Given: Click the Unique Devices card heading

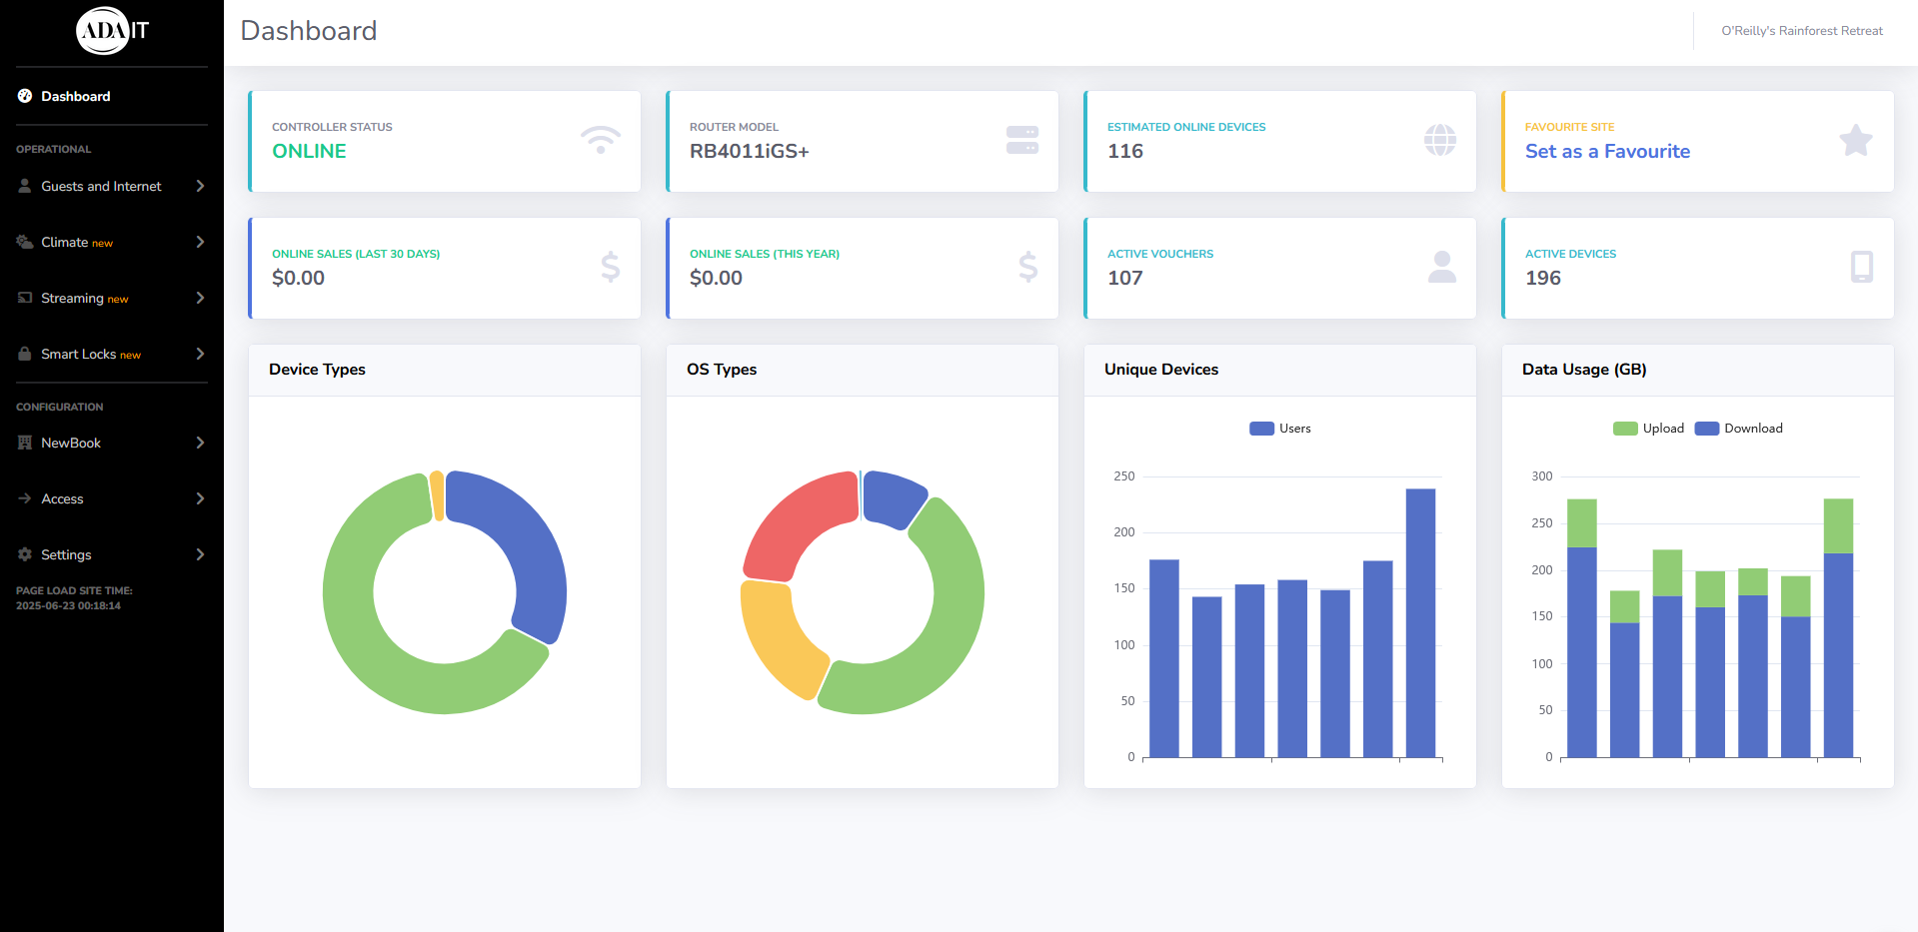Looking at the screenshot, I should 1161,370.
